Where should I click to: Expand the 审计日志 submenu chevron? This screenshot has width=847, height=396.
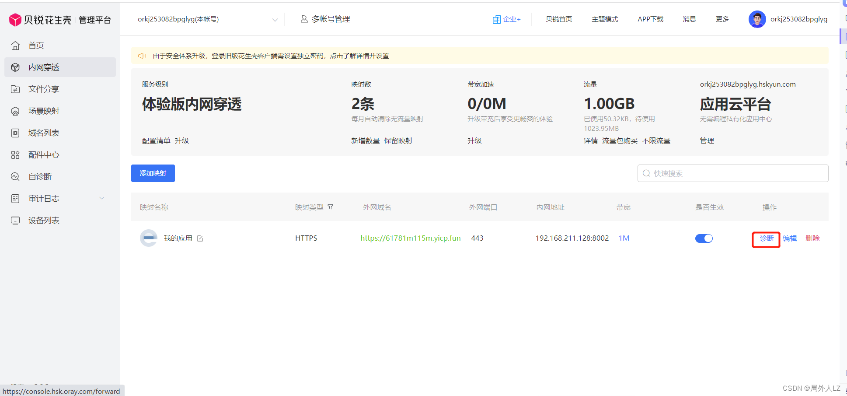102,198
